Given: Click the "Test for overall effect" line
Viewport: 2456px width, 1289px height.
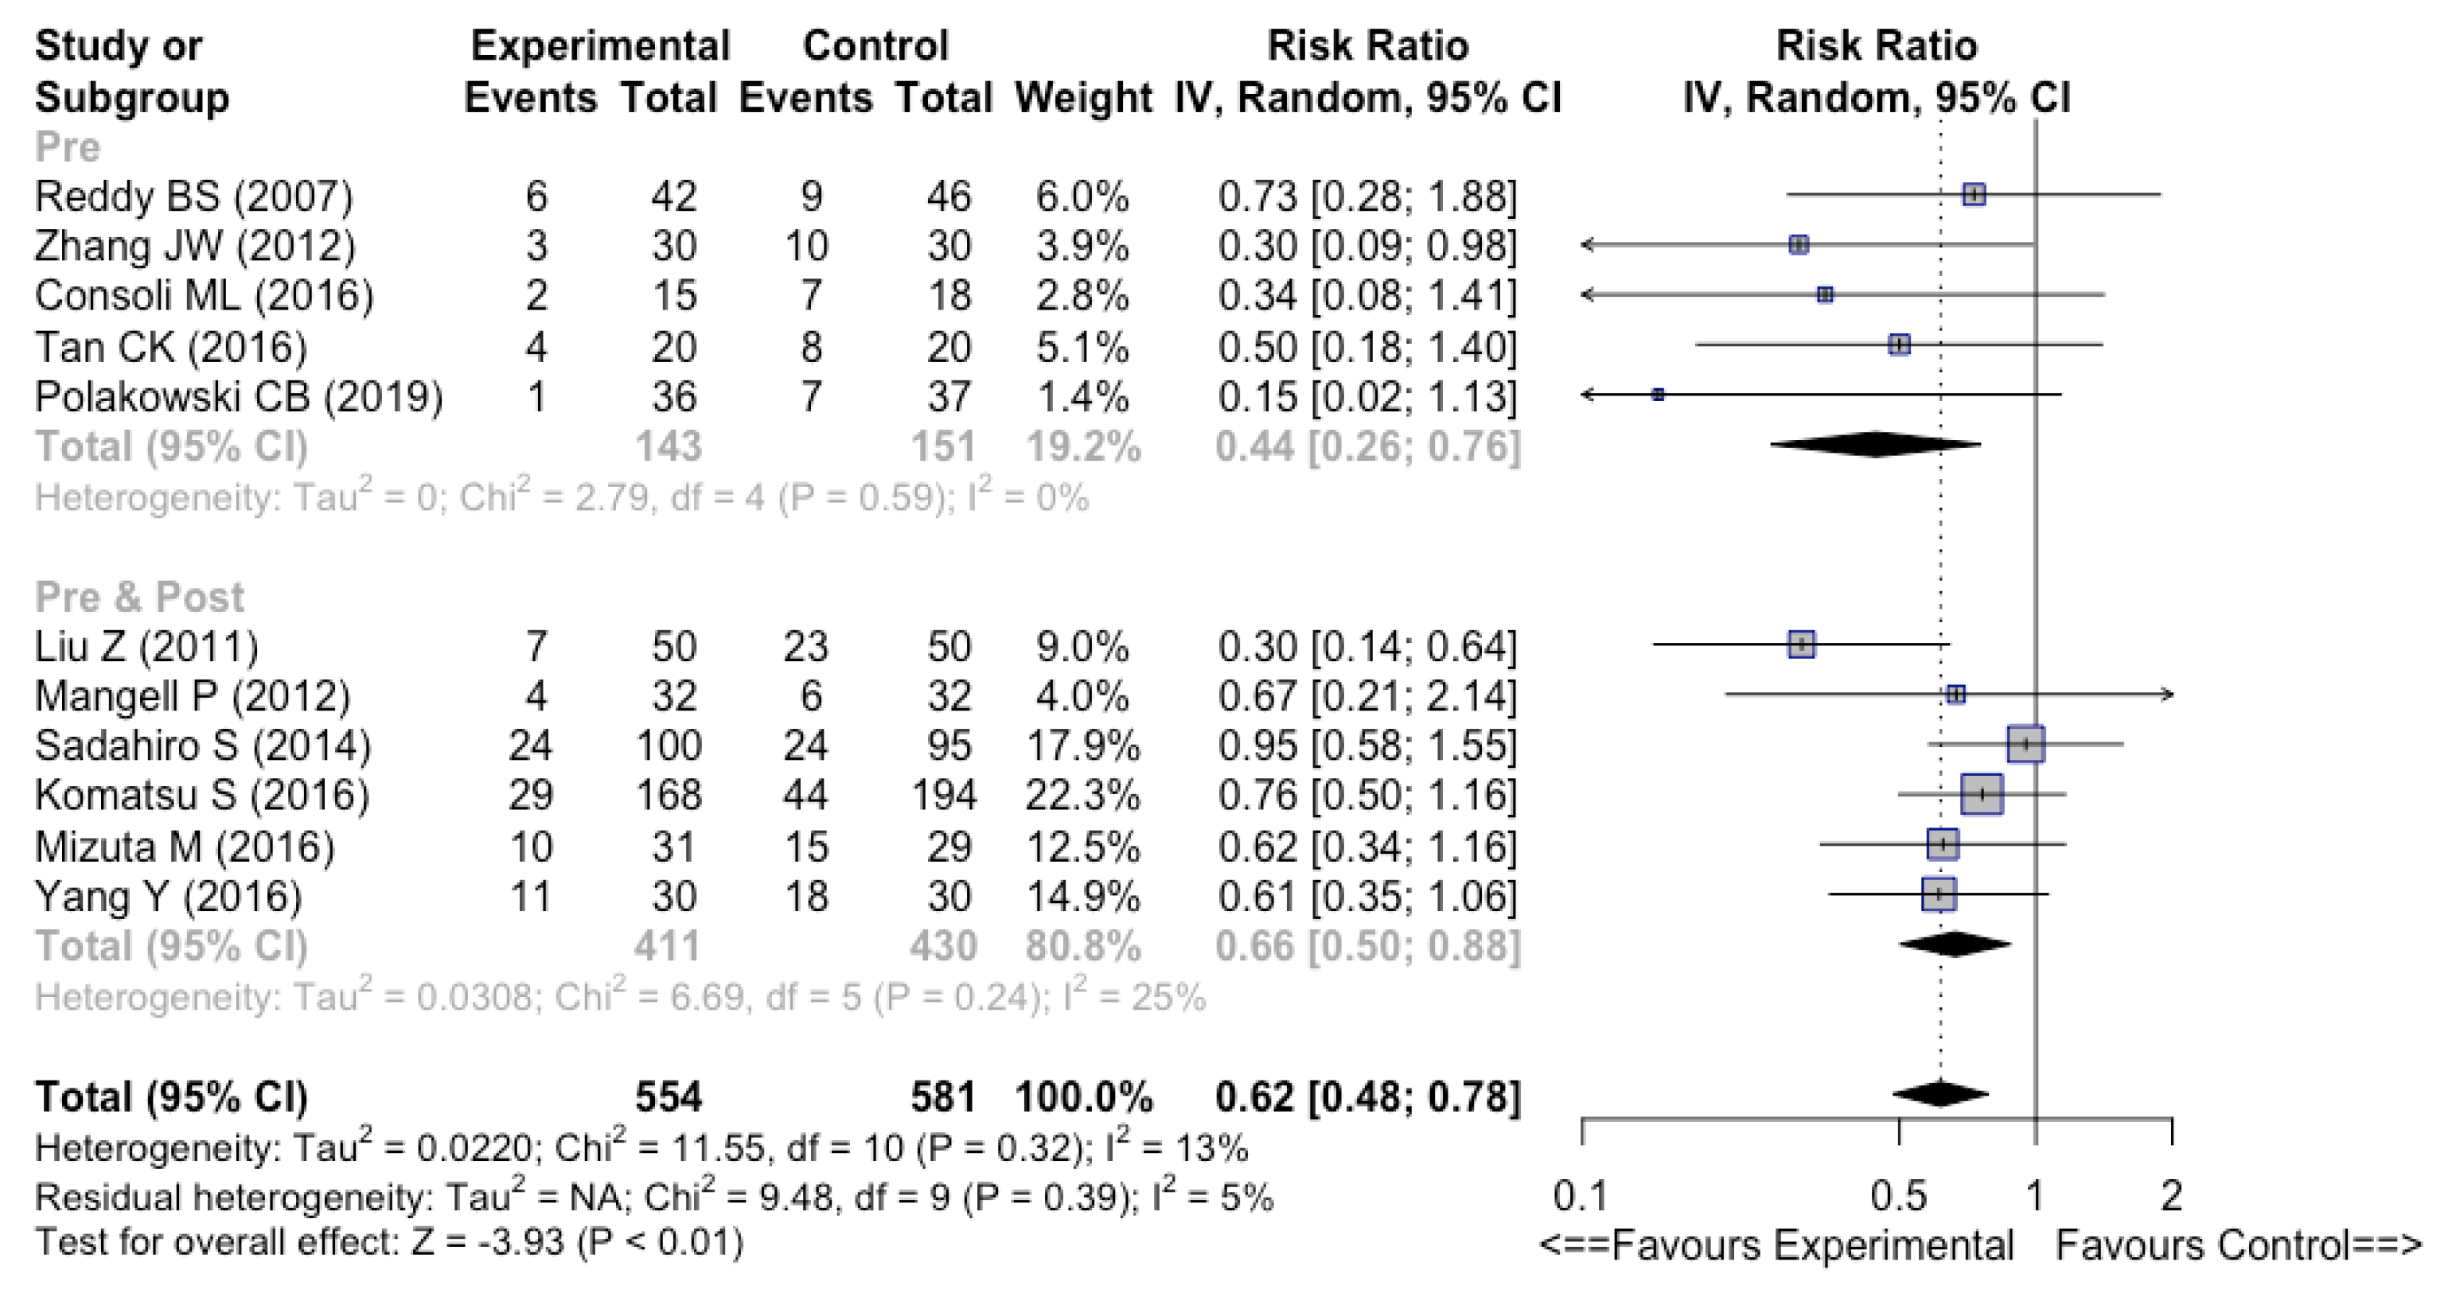Looking at the screenshot, I should pyautogui.click(x=389, y=1243).
